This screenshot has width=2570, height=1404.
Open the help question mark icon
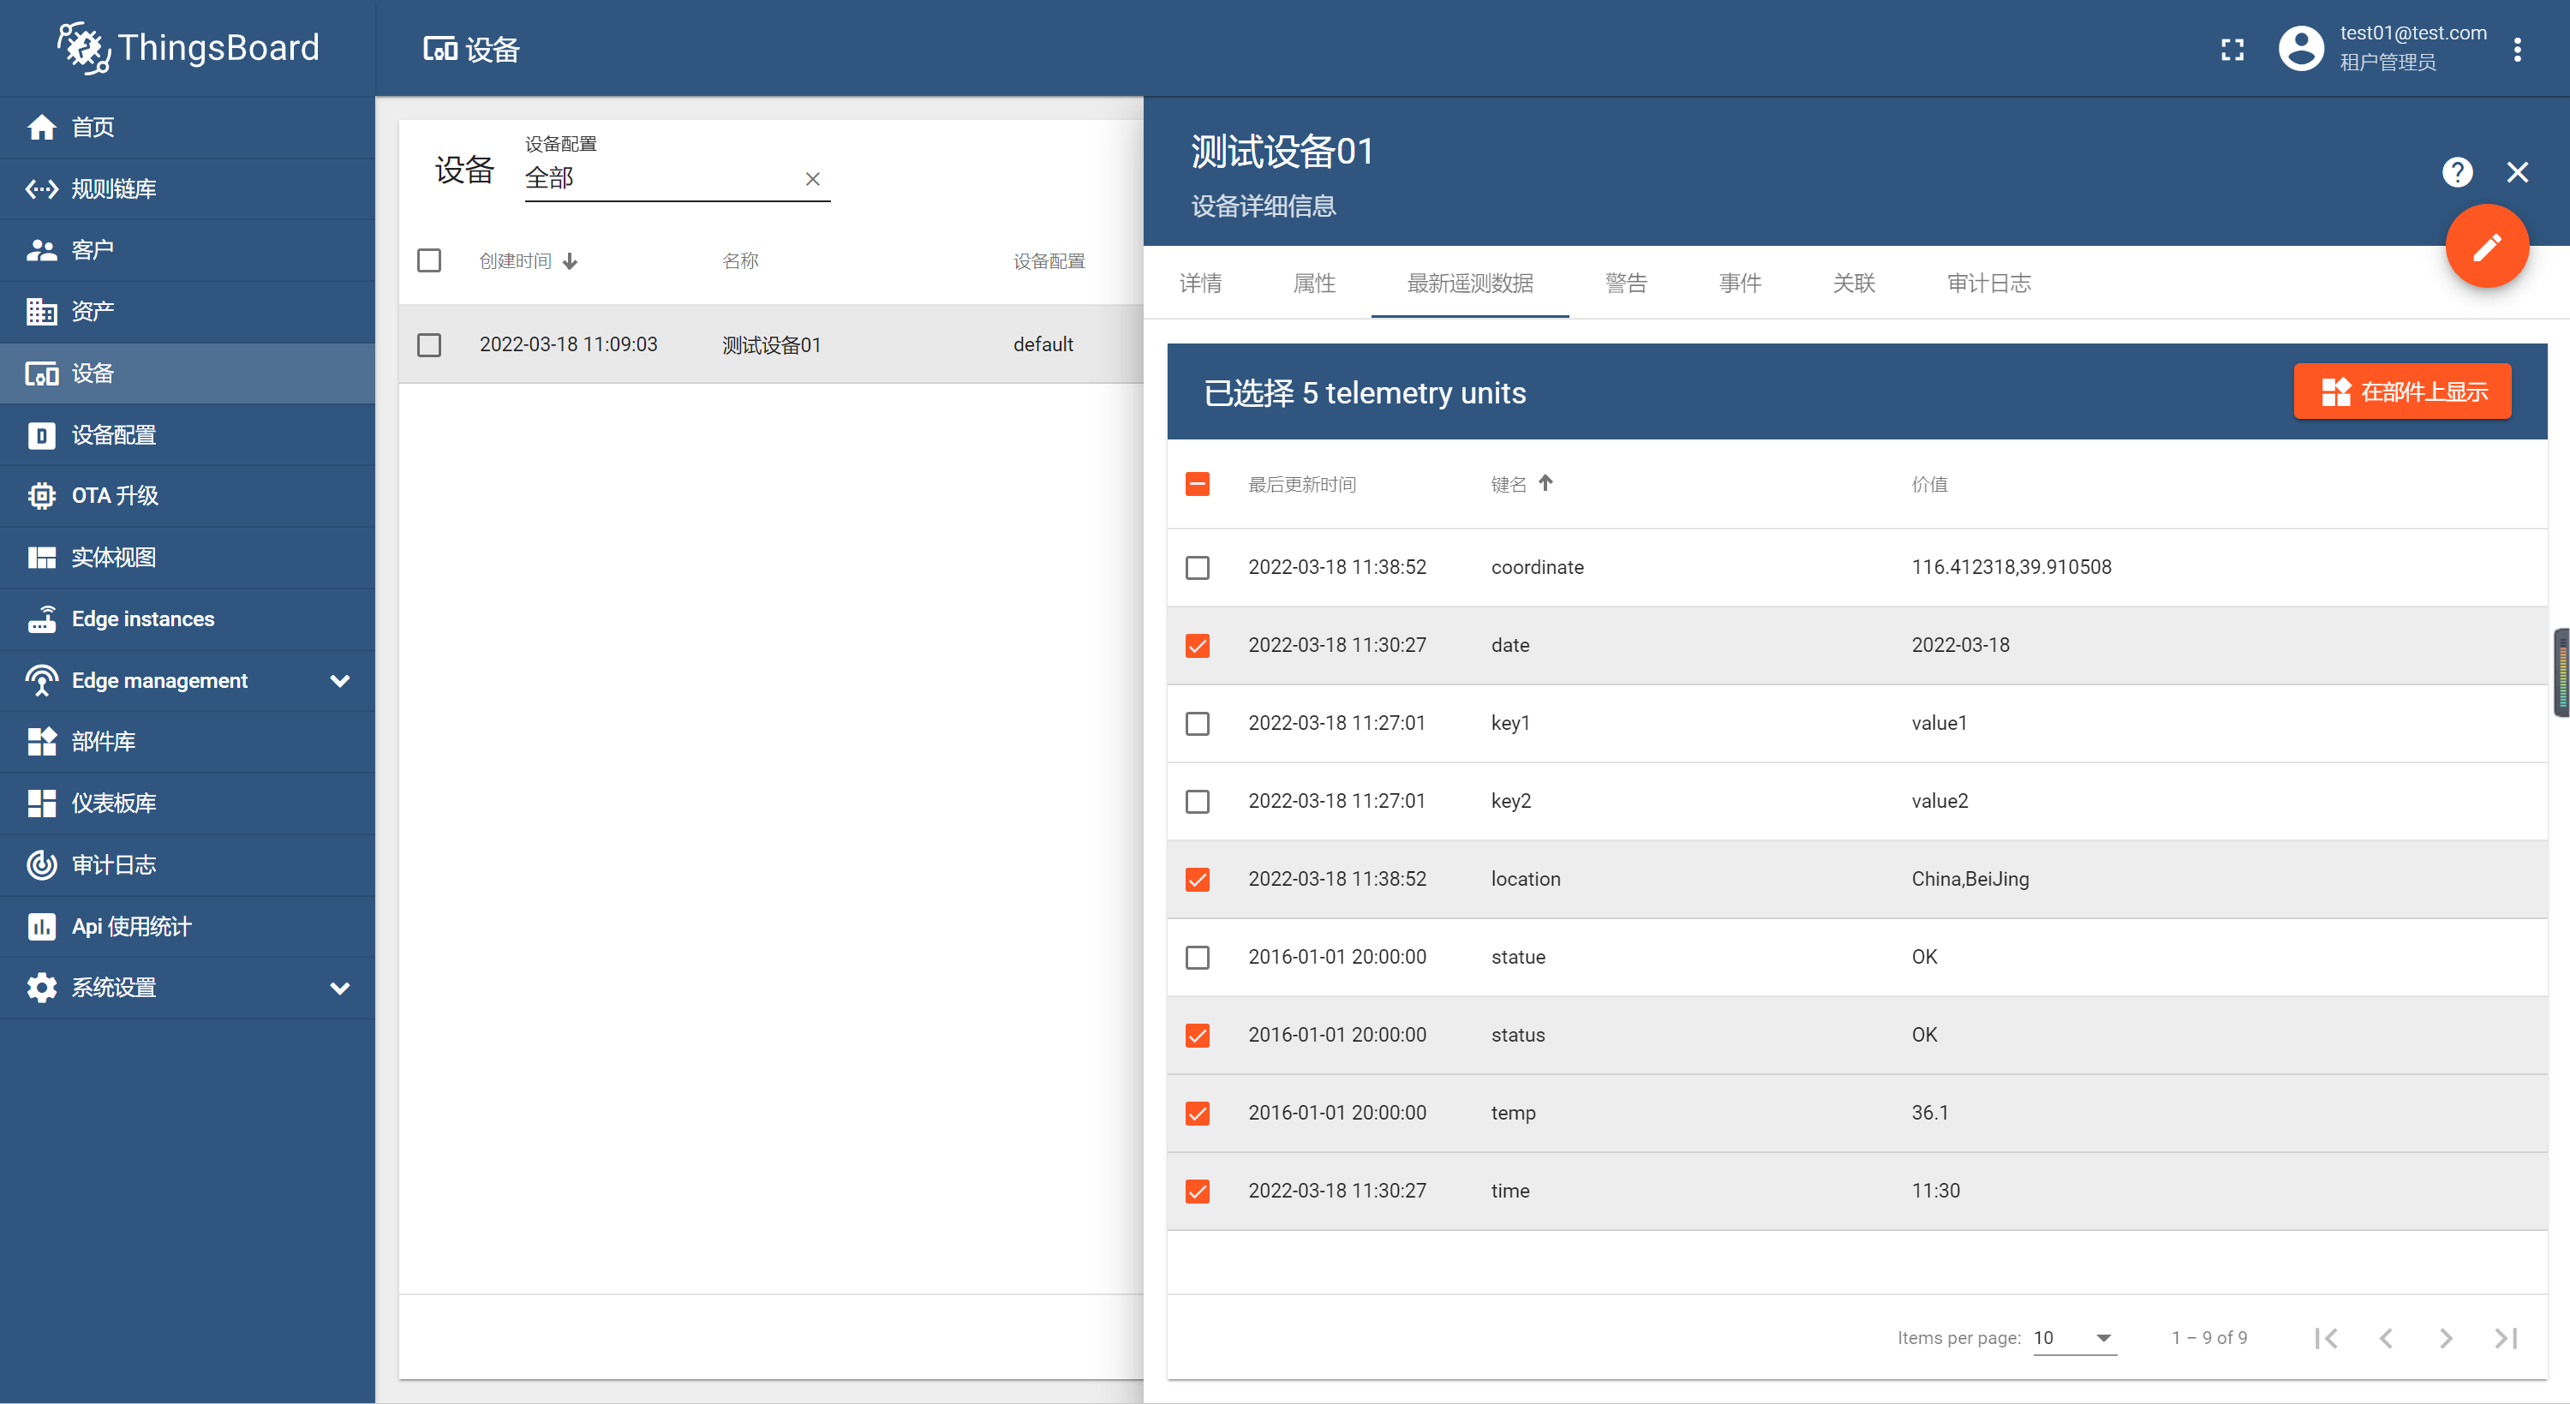pos(2456,173)
